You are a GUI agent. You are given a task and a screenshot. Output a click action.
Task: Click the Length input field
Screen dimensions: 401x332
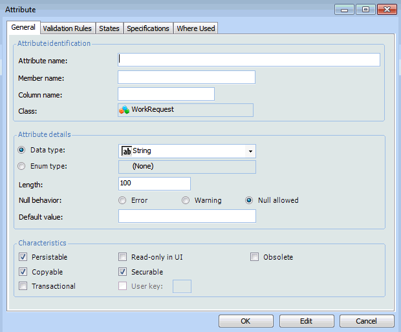154,184
